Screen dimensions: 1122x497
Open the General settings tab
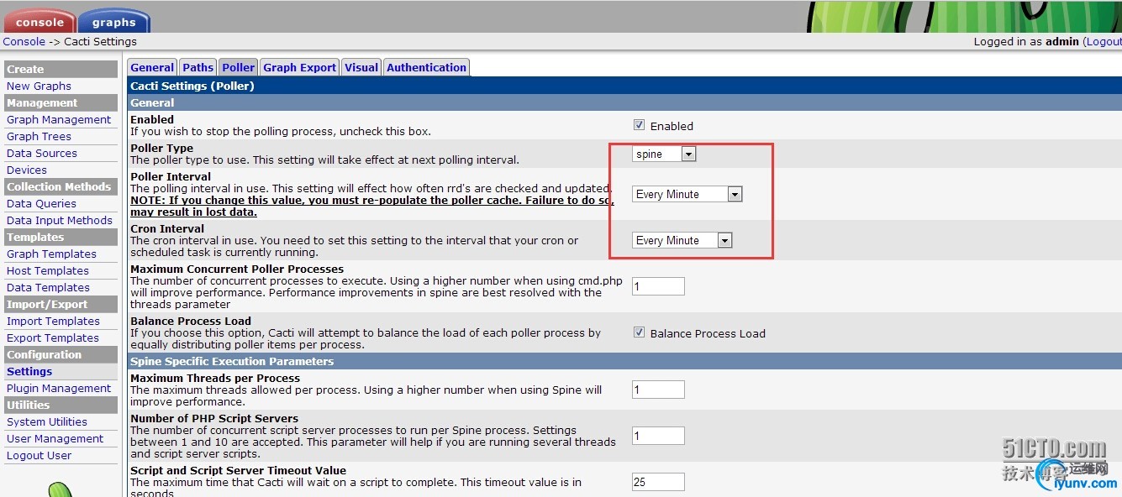(152, 67)
